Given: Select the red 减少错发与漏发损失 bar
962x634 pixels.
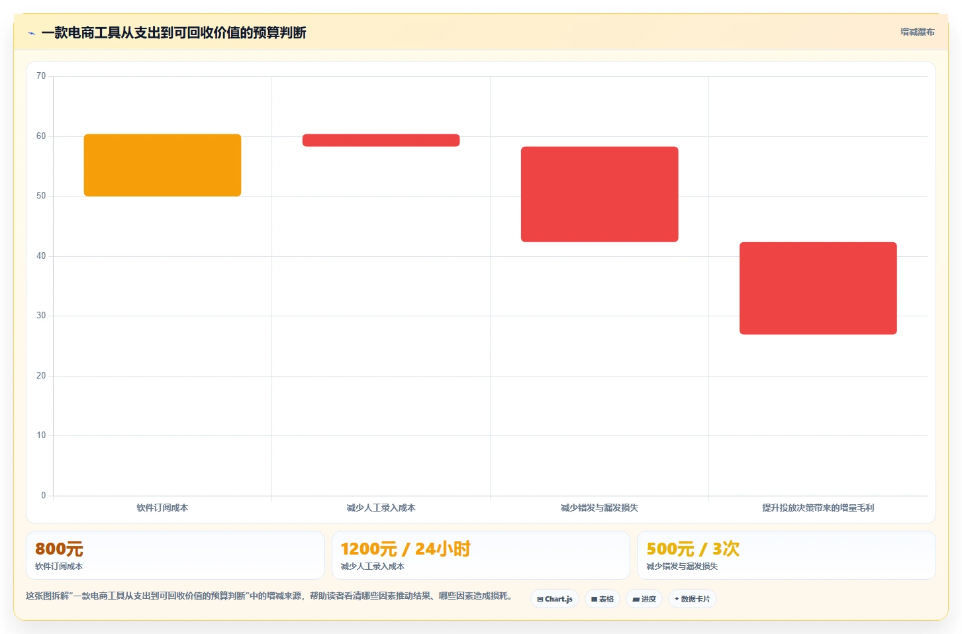Looking at the screenshot, I should point(599,194).
